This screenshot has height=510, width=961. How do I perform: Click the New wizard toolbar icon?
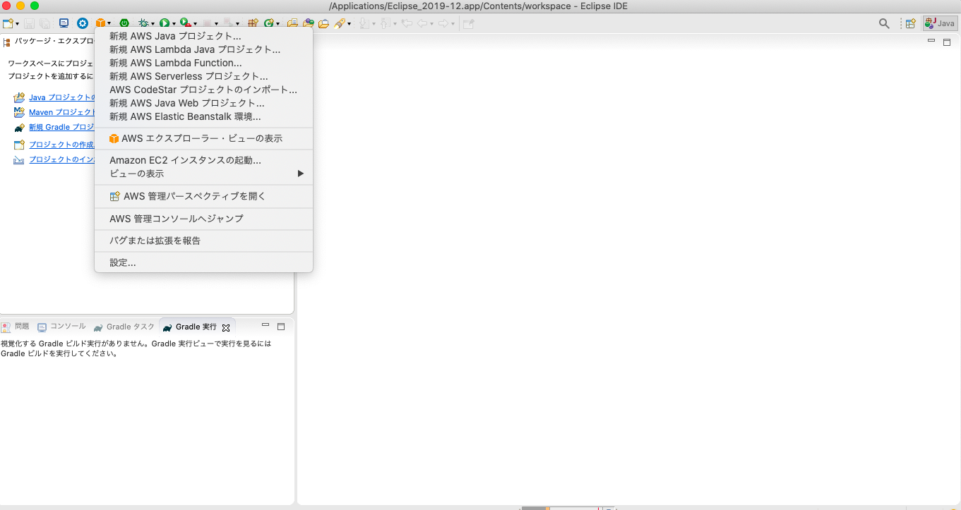[7, 23]
